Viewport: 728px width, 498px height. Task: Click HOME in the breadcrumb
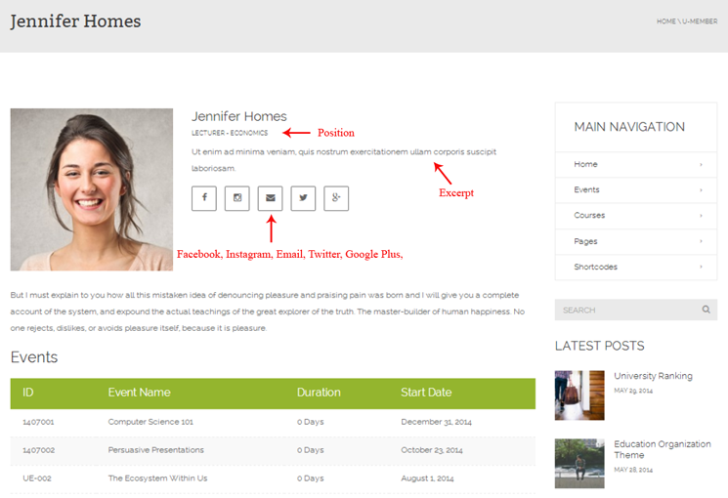[x=665, y=21]
